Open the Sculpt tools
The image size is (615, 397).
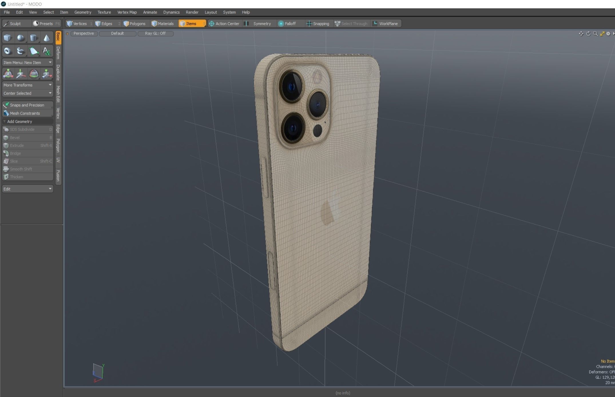16,24
